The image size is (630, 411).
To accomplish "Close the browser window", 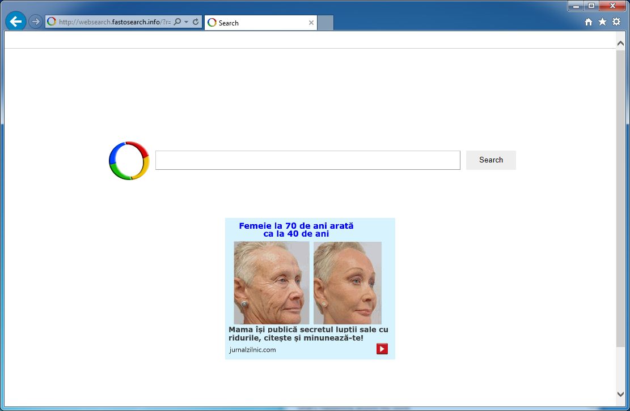I will (613, 6).
